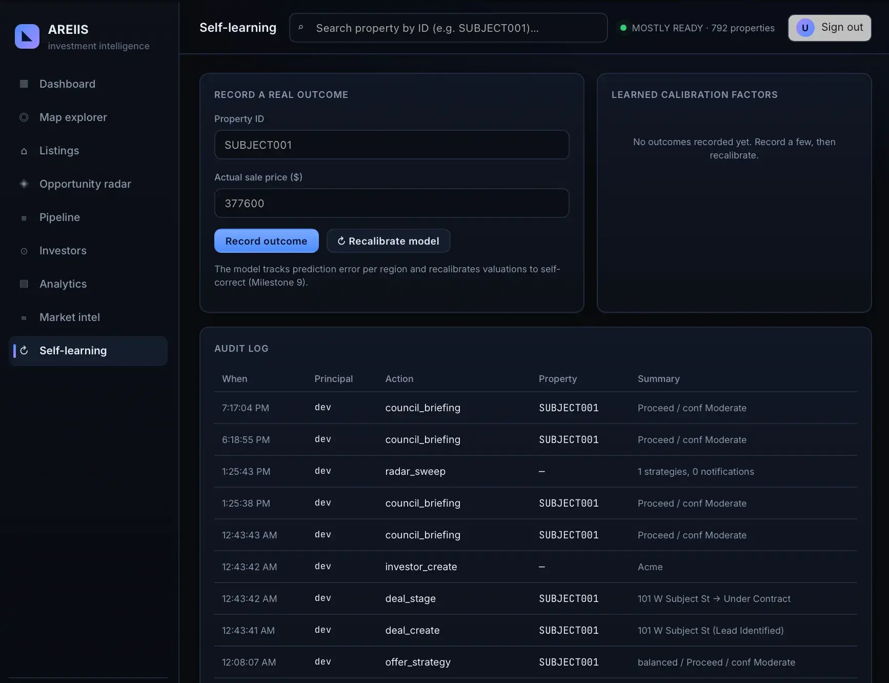Click SUBJECT001 in the offer_strategy row
889x683 pixels.
coord(569,662)
